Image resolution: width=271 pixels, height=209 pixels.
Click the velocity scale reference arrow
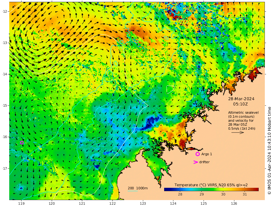pyautogui.click(x=238, y=132)
